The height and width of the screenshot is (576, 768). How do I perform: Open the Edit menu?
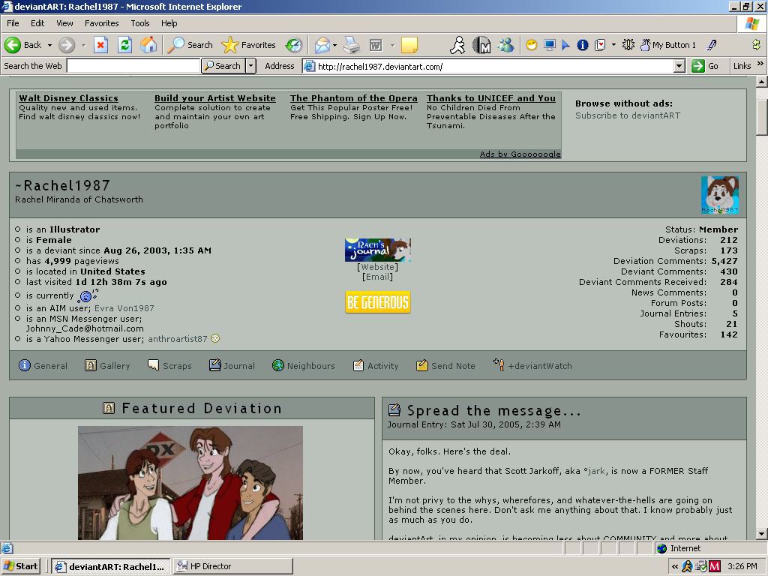click(37, 23)
